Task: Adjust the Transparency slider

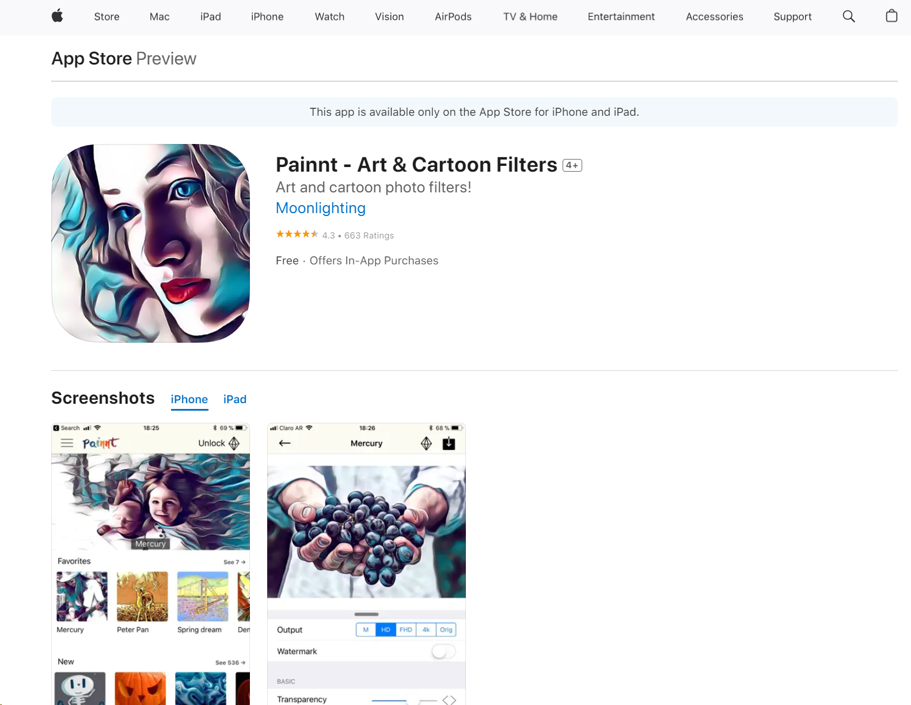Action: click(404, 700)
